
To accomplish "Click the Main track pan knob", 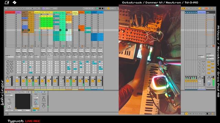I will point(209,78).
